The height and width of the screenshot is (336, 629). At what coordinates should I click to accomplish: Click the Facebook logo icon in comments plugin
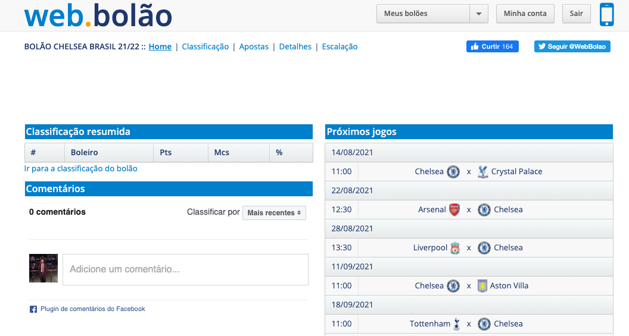pos(33,309)
